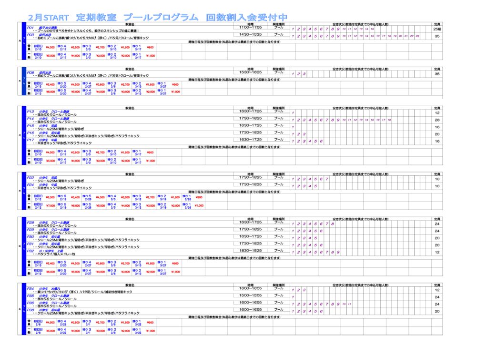Select course code P17 小学生 中級

tap(42, 140)
